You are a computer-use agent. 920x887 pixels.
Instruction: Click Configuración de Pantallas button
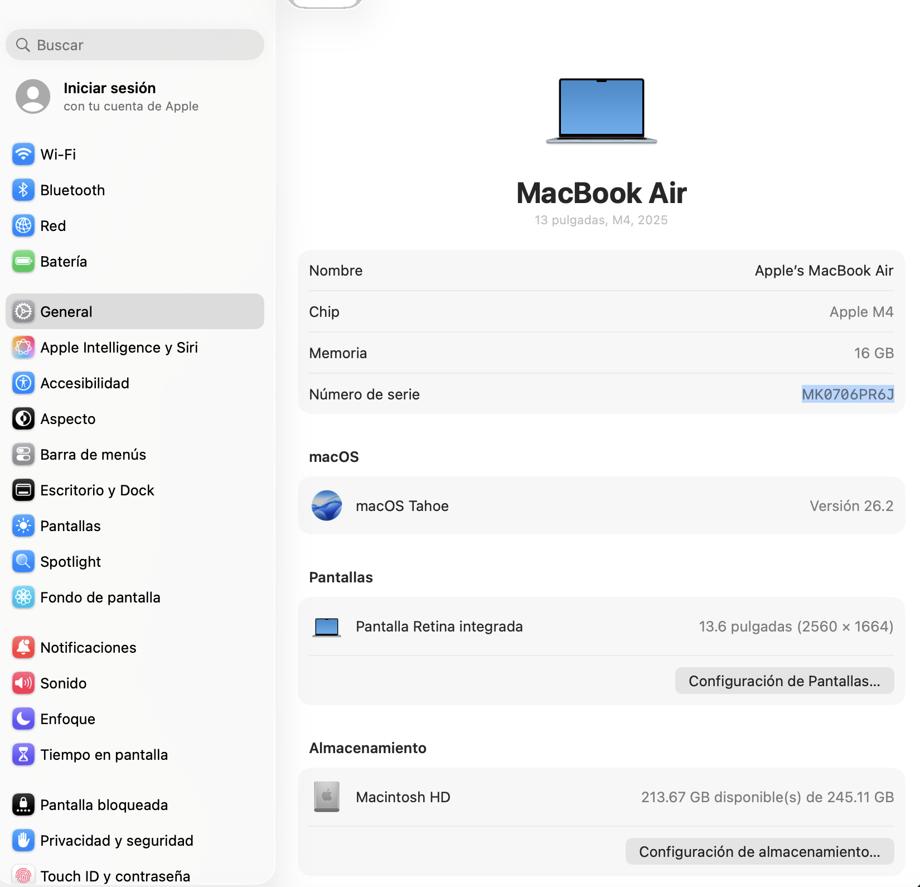click(x=784, y=681)
